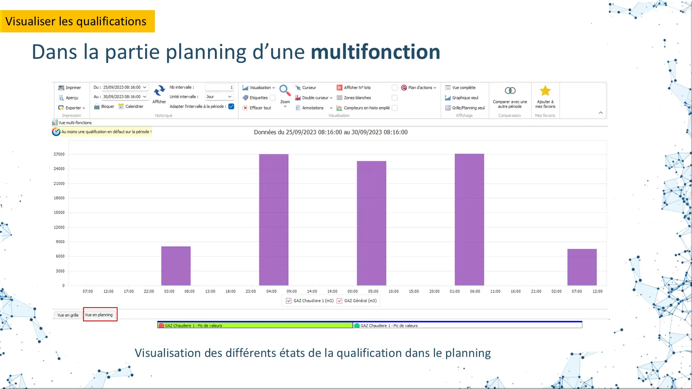The image size is (692, 389).
Task: Expand the Exporter dropdown menu
Action: pyautogui.click(x=72, y=108)
